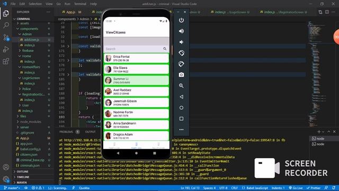Click the emulator power button

pos(181,20)
